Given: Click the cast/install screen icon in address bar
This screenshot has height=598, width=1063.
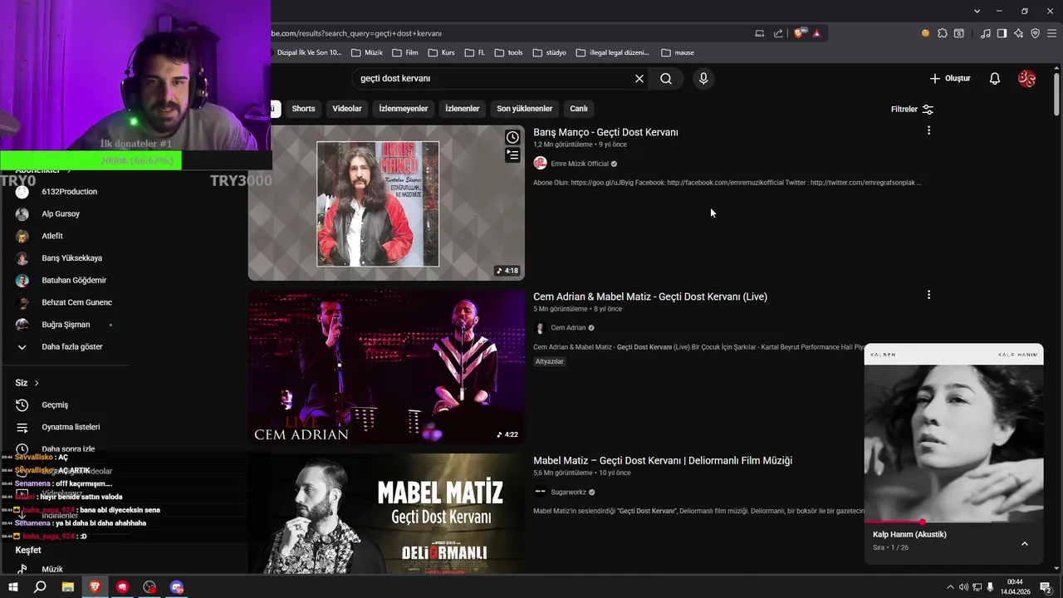Looking at the screenshot, I should coord(759,33).
